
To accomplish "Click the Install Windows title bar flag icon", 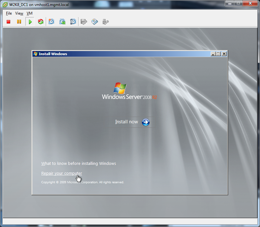I will point(35,54).
